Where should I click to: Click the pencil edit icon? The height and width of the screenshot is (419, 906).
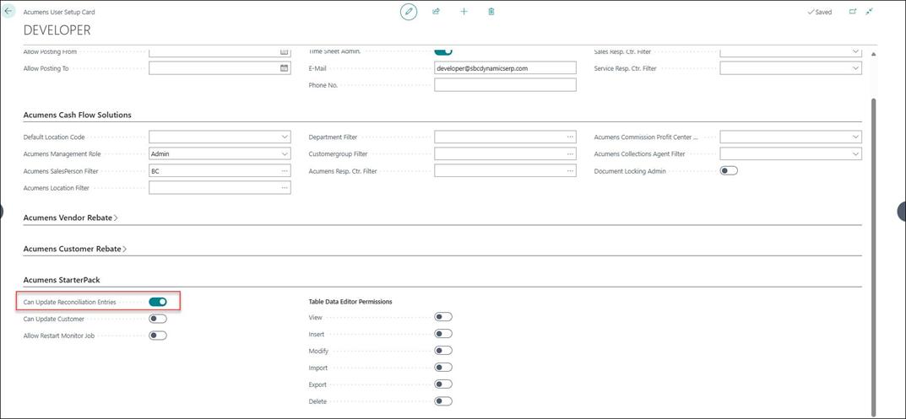409,12
